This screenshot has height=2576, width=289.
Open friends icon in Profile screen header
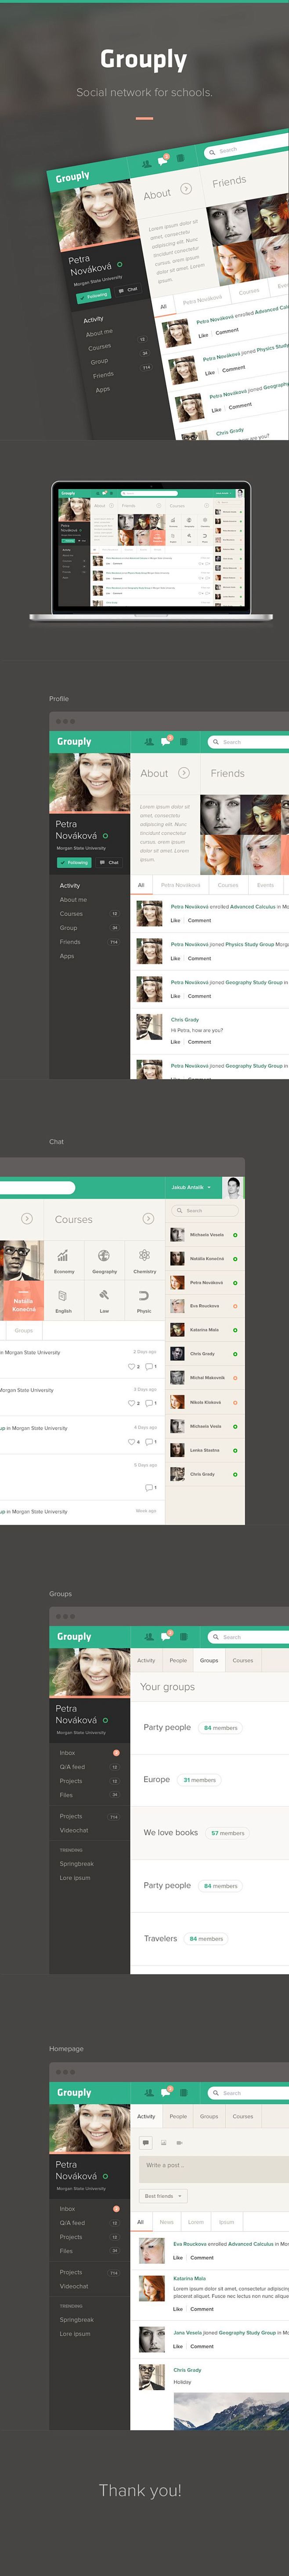click(149, 742)
